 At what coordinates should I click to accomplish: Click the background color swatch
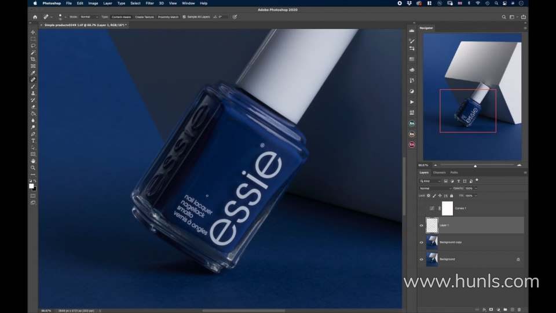34,189
